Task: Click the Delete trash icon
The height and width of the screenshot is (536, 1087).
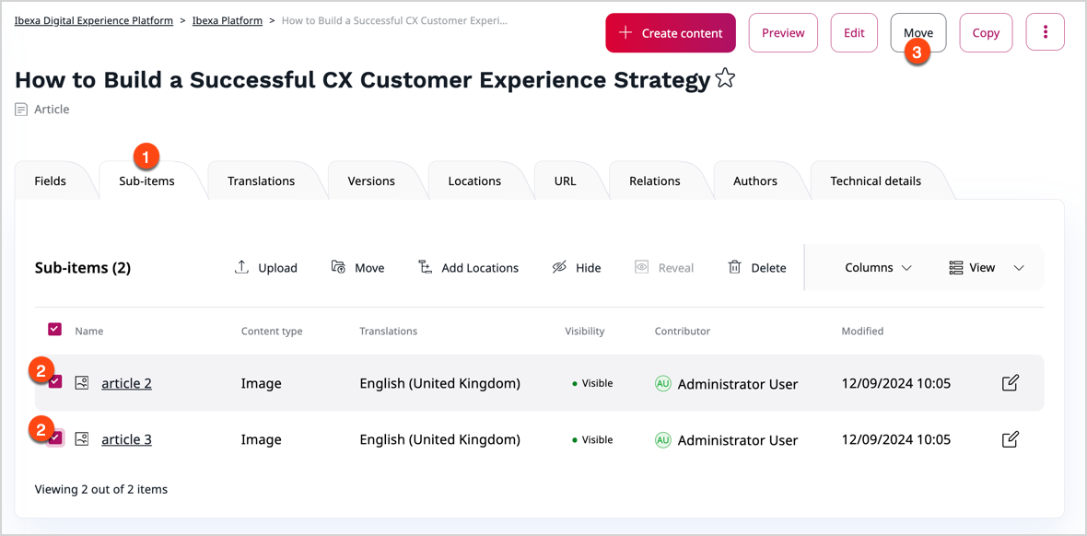Action: [x=734, y=267]
